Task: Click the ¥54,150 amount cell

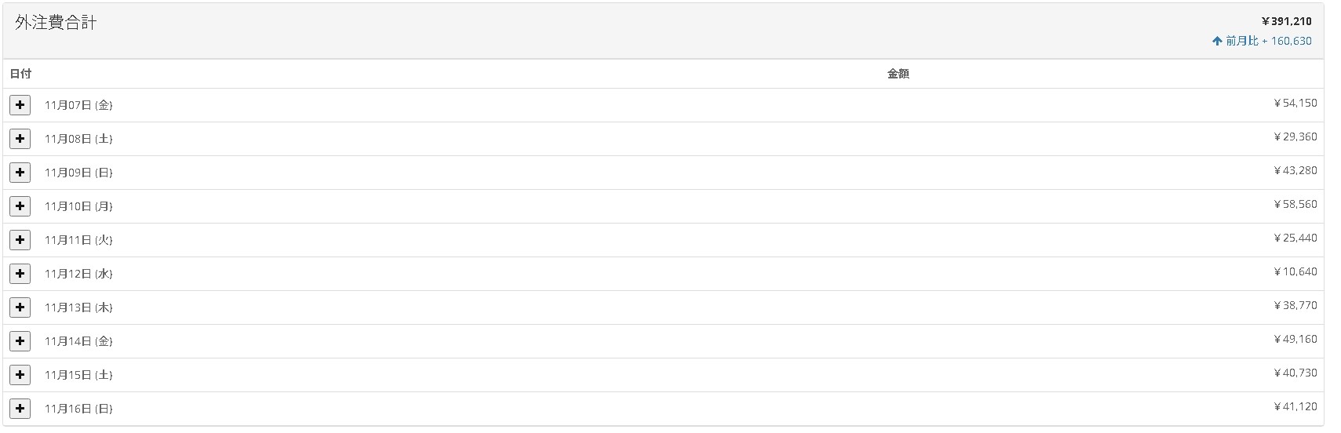Action: [1295, 103]
